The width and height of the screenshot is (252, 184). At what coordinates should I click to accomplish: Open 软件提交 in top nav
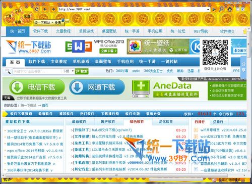coord(227,31)
